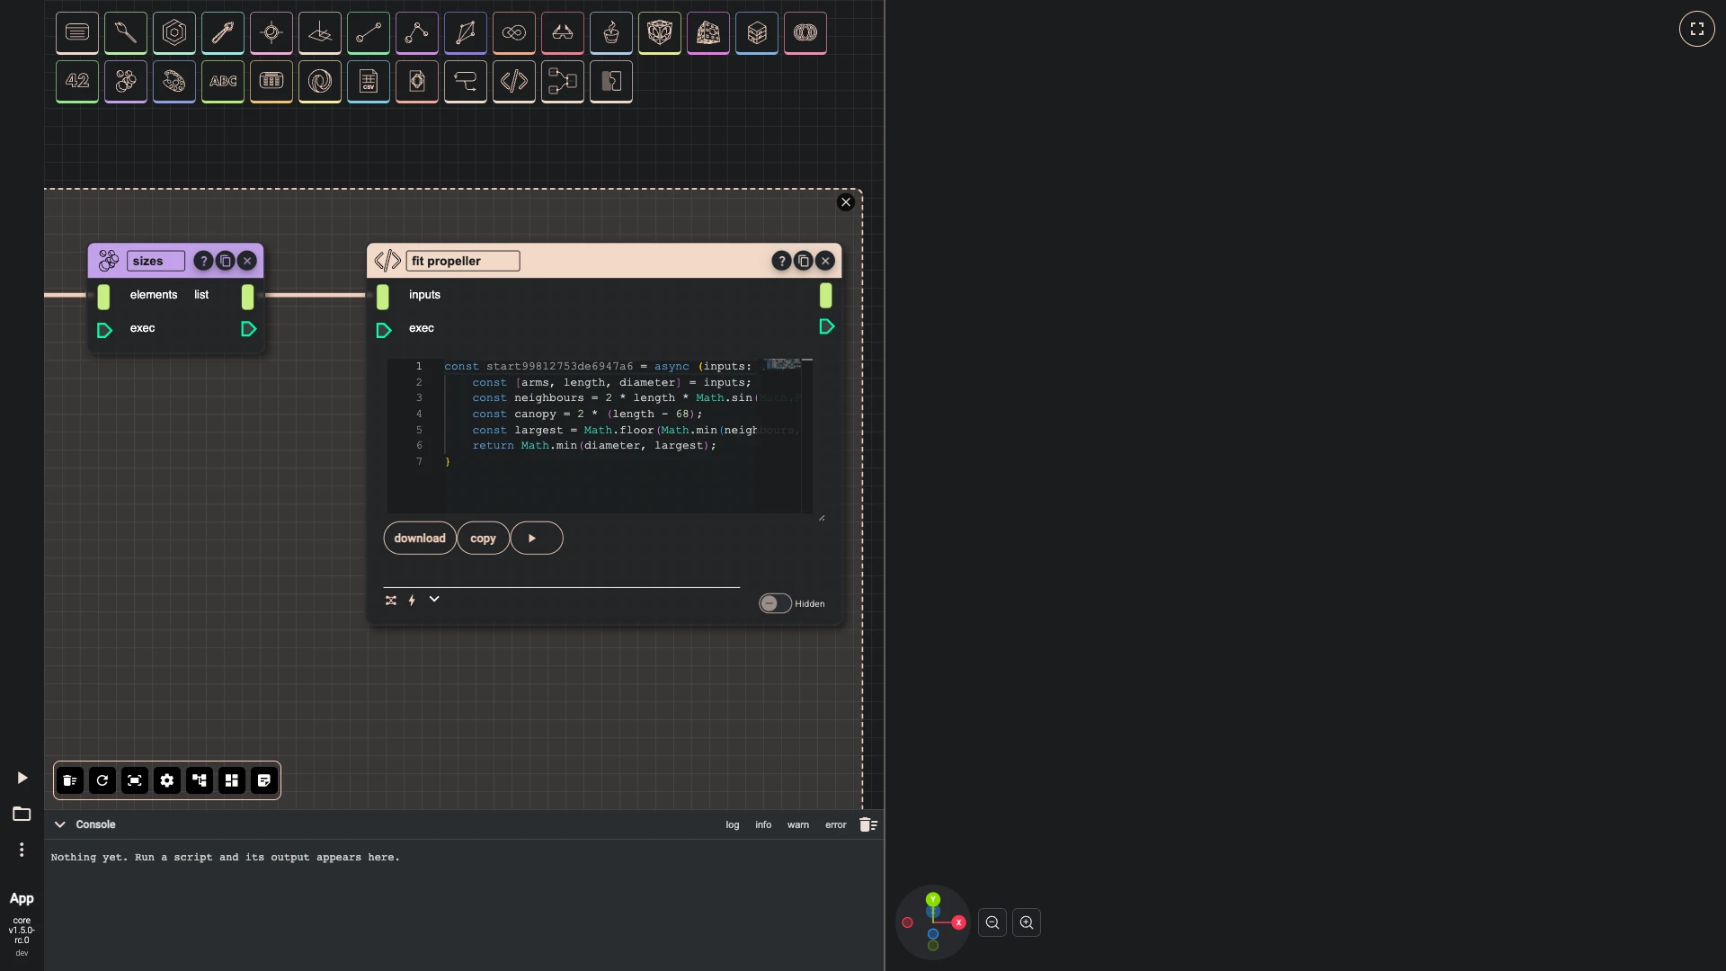Toggle the lightning bolt option in fit propeller

point(412,600)
